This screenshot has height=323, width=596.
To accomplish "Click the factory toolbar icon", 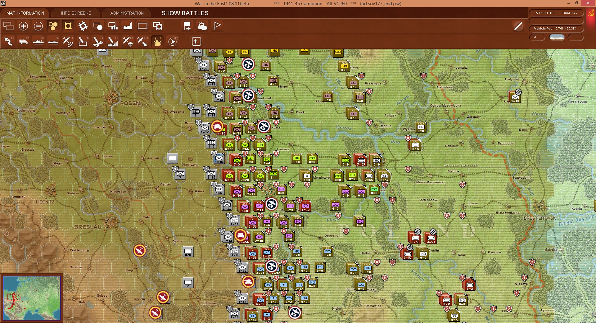I will [128, 26].
